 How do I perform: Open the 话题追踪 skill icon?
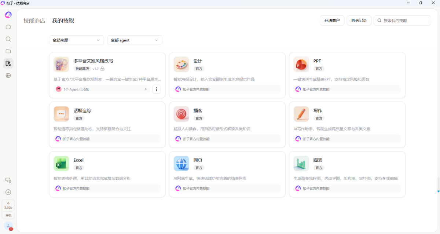[61, 114]
